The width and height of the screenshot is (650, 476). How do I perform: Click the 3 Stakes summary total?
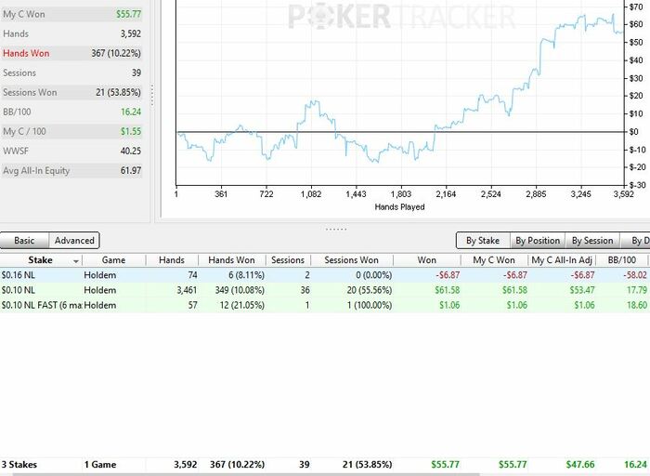pos(19,465)
